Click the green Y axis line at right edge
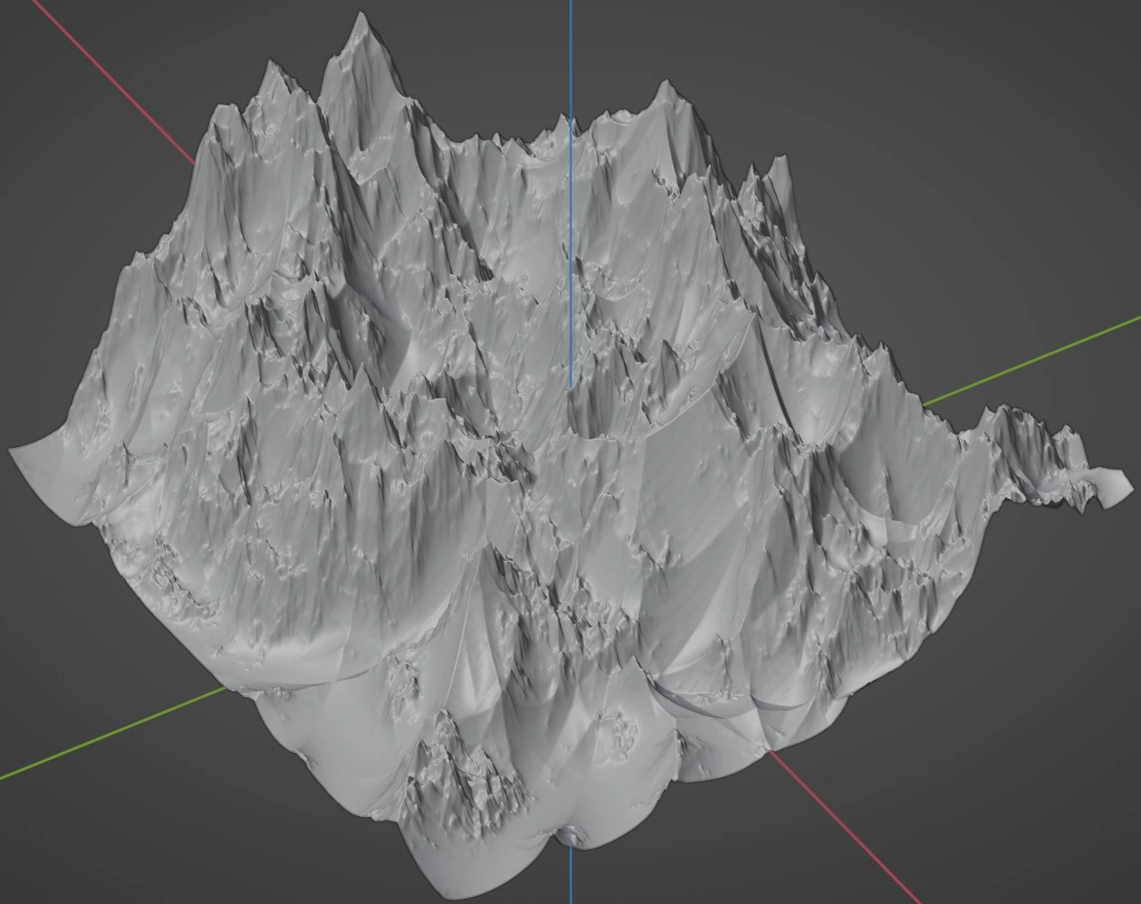1141x904 pixels. pyautogui.click(x=1041, y=353)
